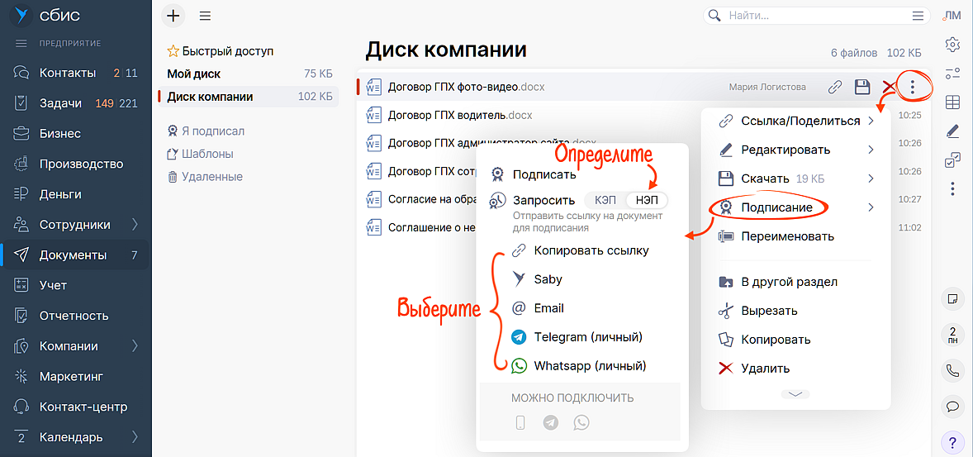Open settings gear in the right sidebar
Screen dimensions: 973x457
pyautogui.click(x=952, y=44)
